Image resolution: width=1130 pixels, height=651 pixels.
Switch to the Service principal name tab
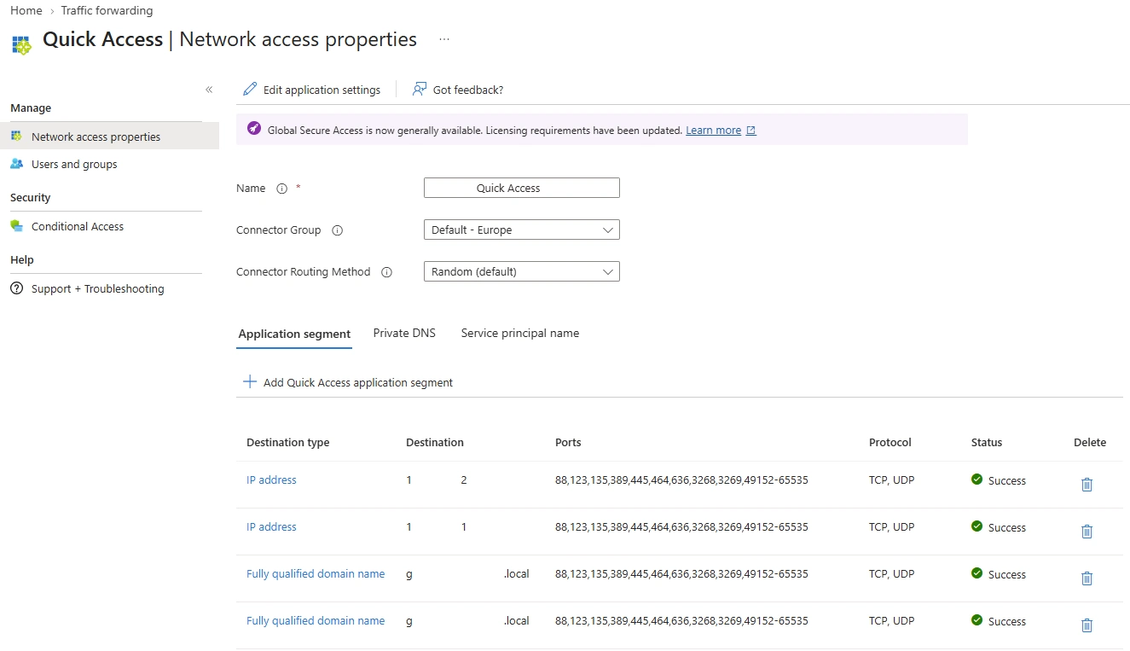click(520, 333)
